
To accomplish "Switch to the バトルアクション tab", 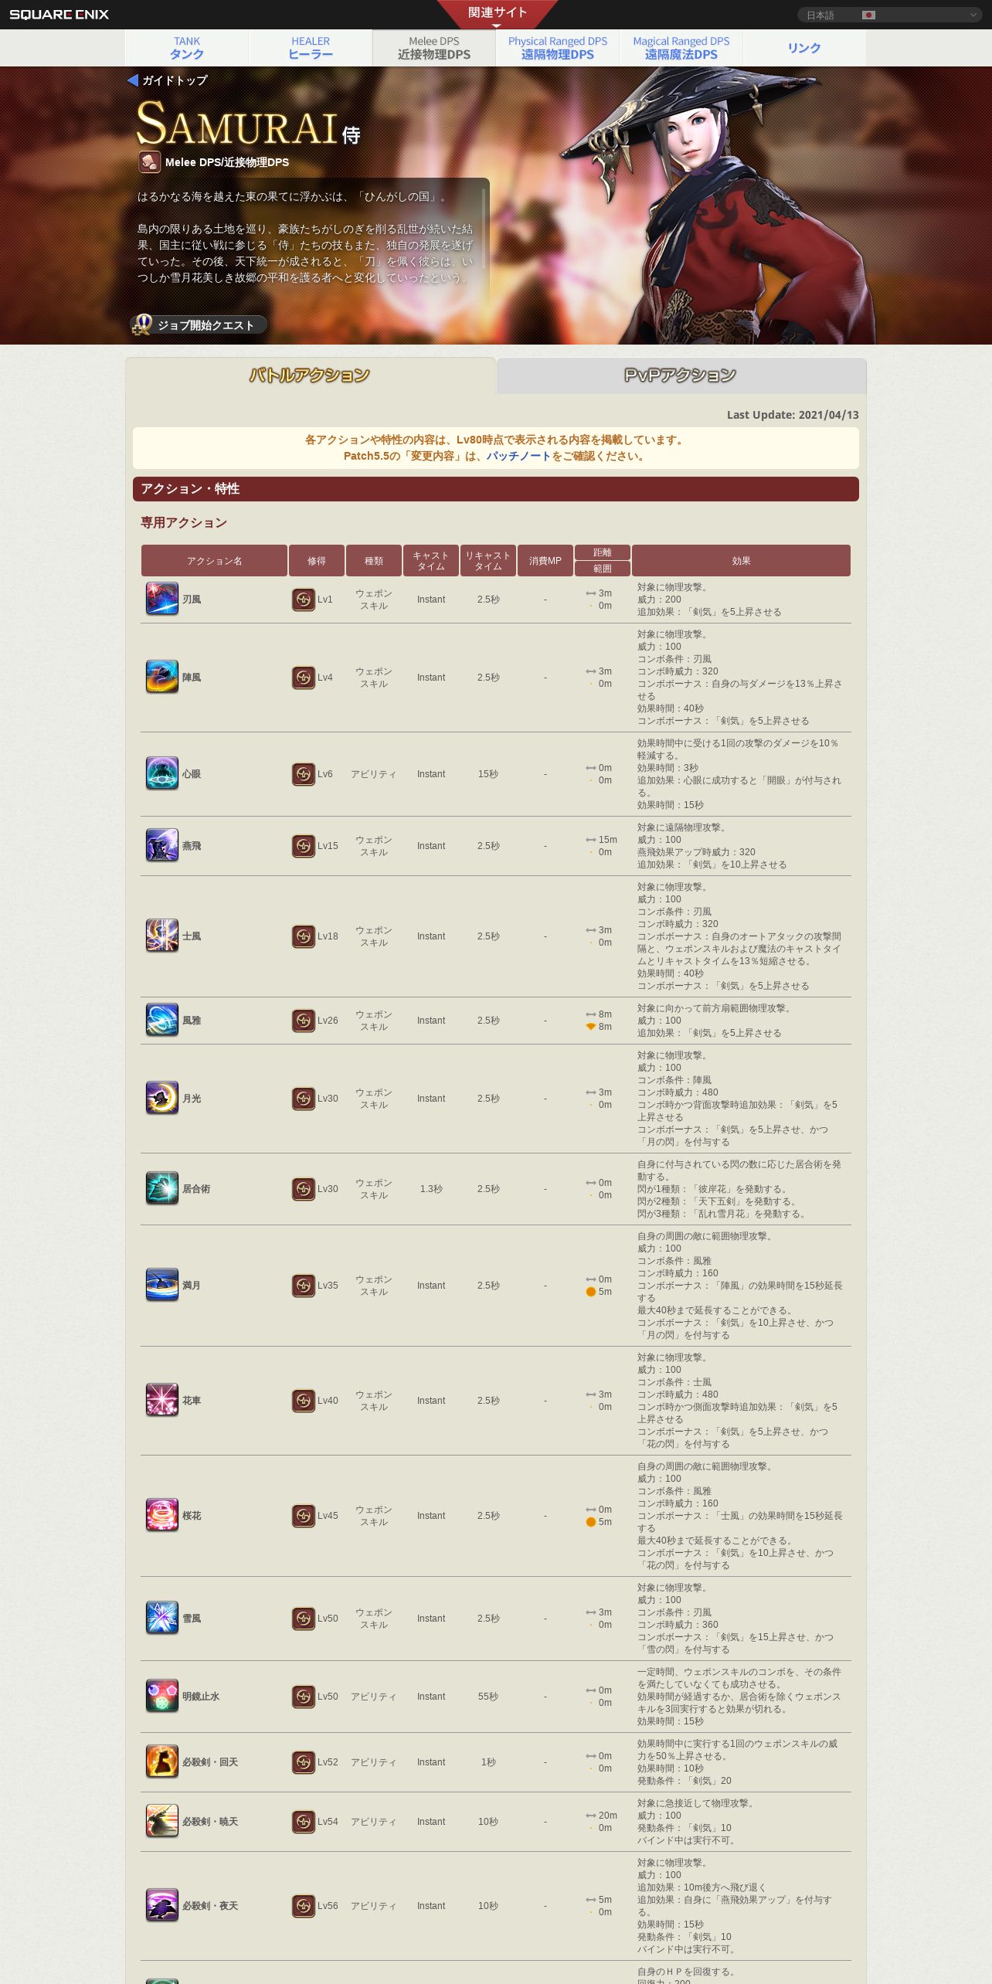I will click(x=310, y=375).
